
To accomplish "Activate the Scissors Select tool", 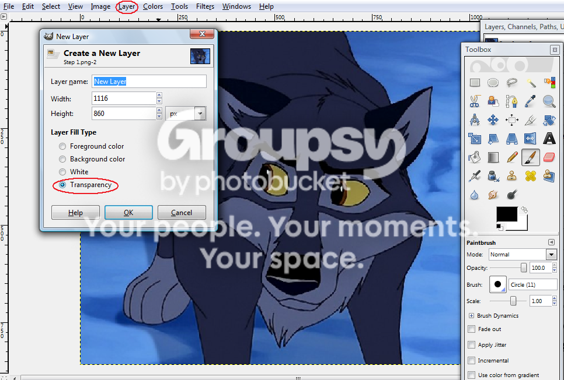I will [475, 101].
